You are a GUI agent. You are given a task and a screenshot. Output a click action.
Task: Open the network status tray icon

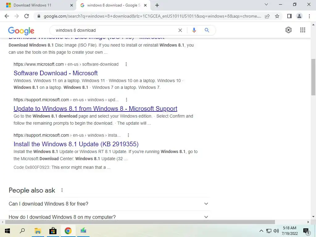pyautogui.click(x=269, y=231)
